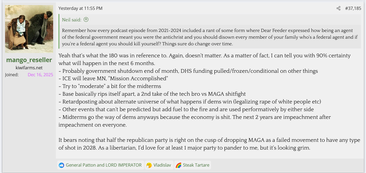Click Steak Tartare in the reactions bar
Image resolution: width=366 pixels, height=173 pixels.
point(196,165)
